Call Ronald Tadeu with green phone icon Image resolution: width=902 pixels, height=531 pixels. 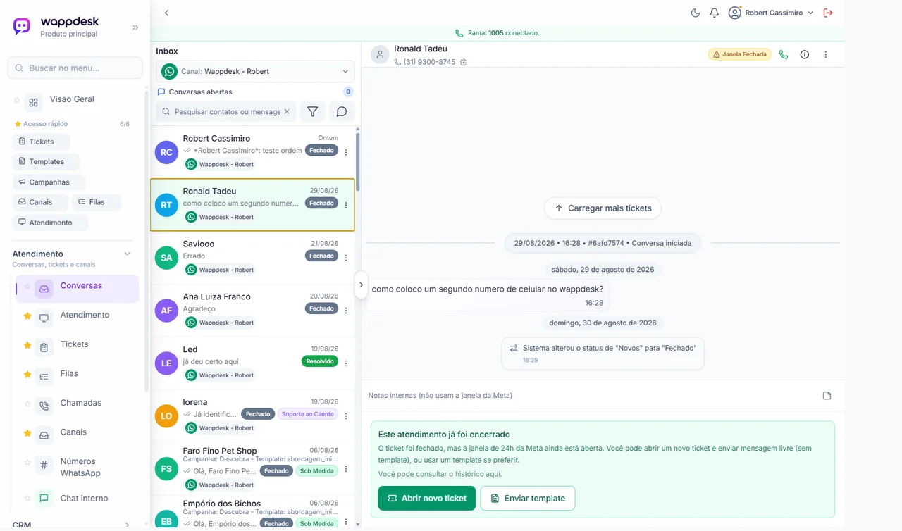click(783, 54)
